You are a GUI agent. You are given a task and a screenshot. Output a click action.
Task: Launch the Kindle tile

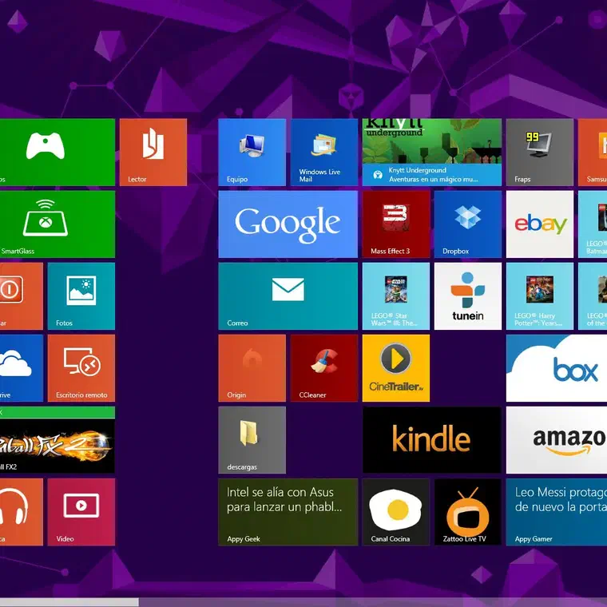point(432,440)
